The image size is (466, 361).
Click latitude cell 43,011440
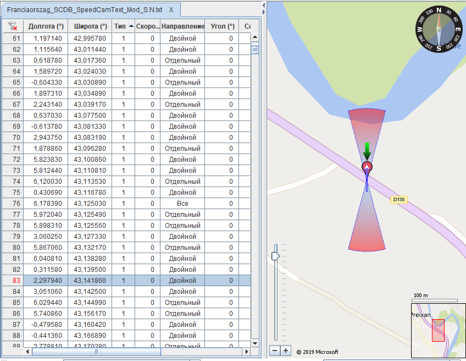(90, 50)
